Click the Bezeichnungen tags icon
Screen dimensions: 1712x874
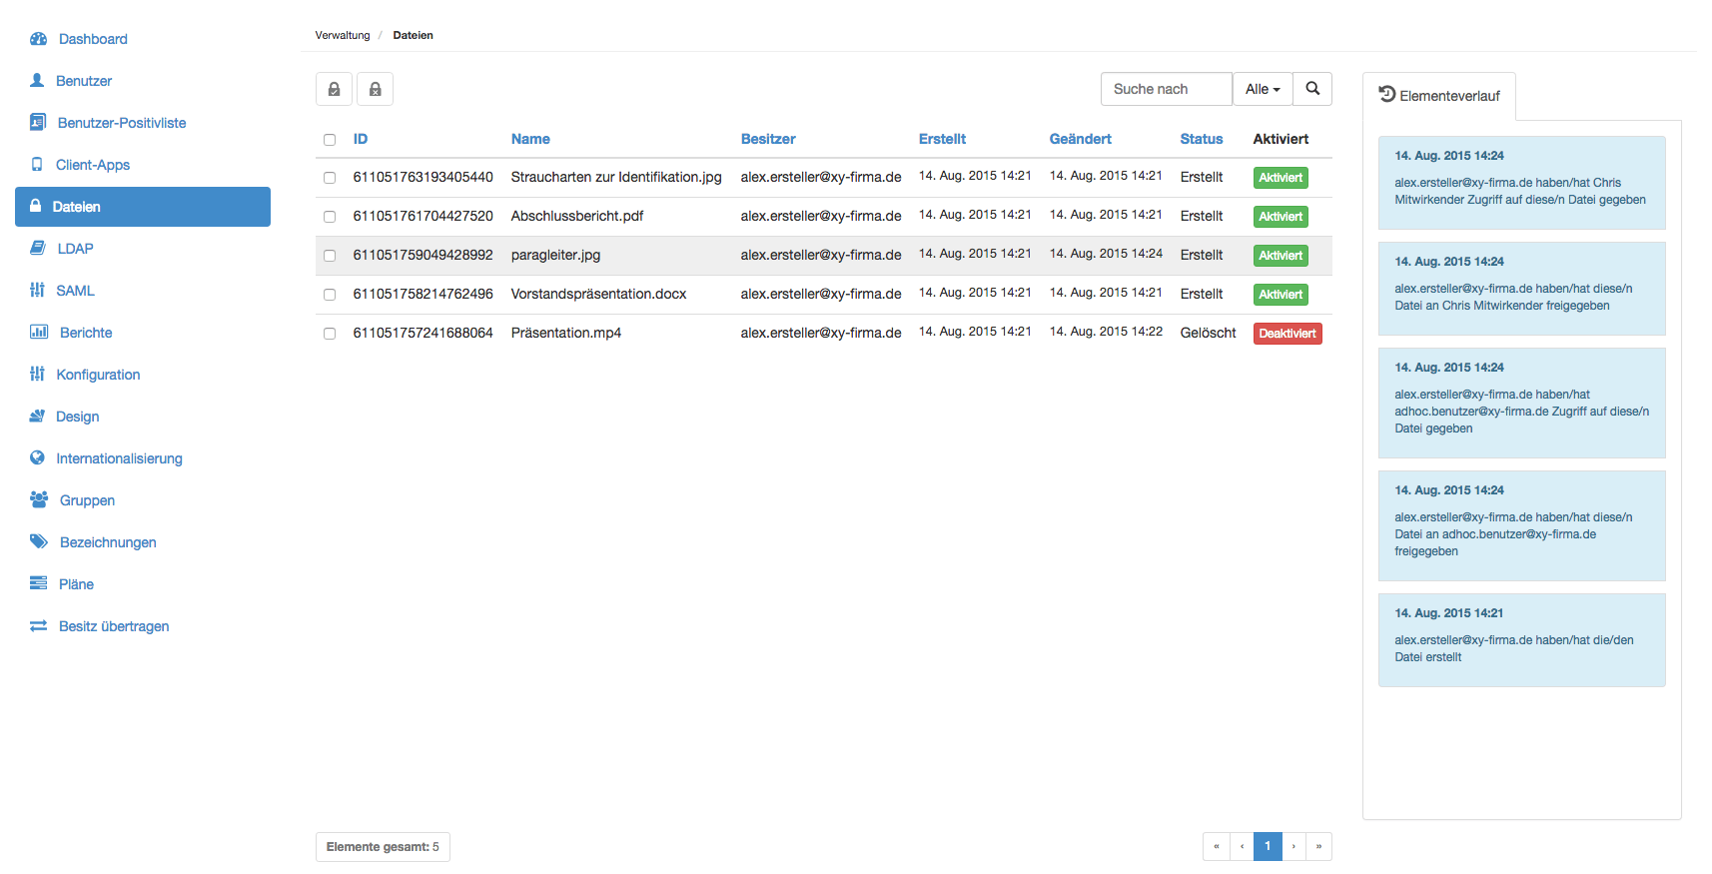(x=39, y=541)
